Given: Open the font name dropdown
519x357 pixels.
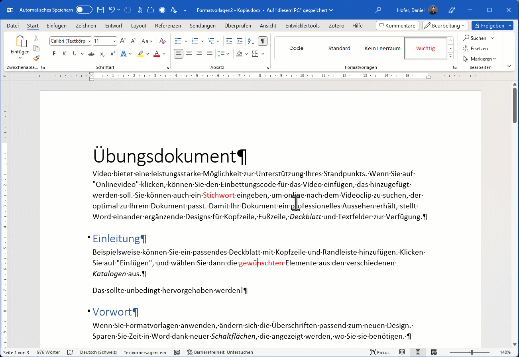Looking at the screenshot, I should click(x=89, y=41).
